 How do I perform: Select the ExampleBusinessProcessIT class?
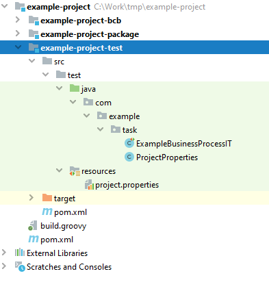point(184,144)
